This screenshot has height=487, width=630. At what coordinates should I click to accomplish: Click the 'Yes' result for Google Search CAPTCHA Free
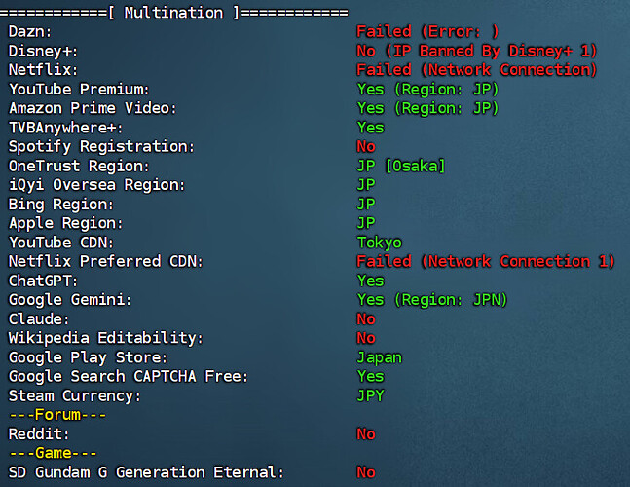click(370, 377)
